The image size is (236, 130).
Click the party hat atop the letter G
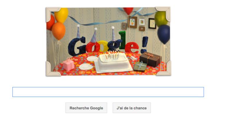click(78, 32)
